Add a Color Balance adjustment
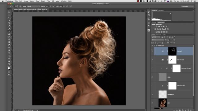 [x=158, y=29]
